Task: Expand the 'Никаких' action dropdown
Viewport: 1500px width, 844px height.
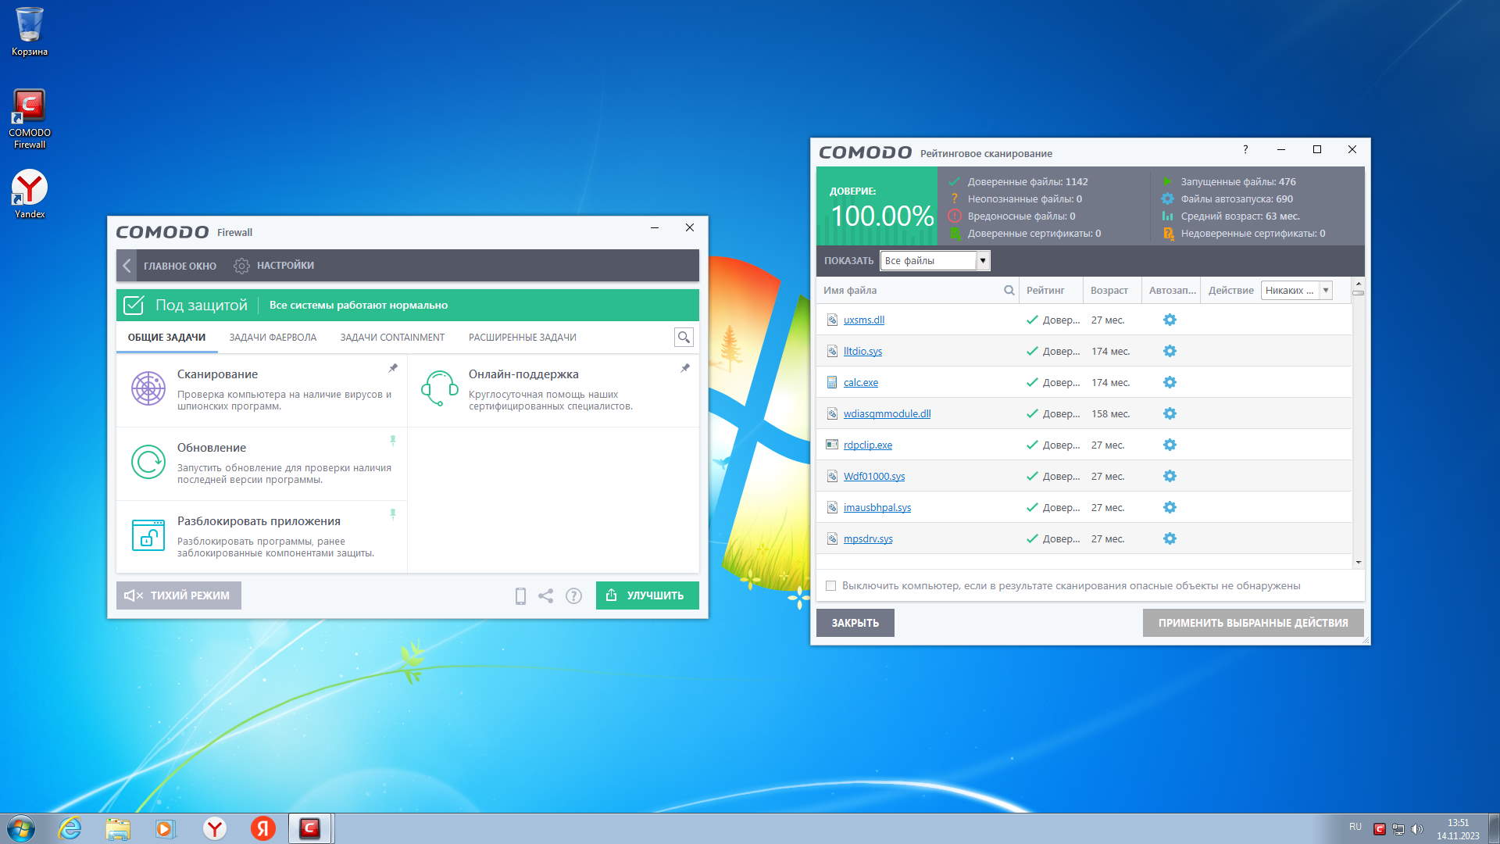Action: (1326, 291)
